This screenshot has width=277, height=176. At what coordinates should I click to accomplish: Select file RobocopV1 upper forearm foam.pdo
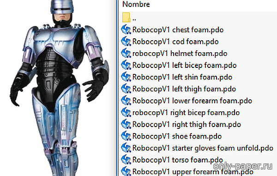pyautogui.click(x=193, y=172)
